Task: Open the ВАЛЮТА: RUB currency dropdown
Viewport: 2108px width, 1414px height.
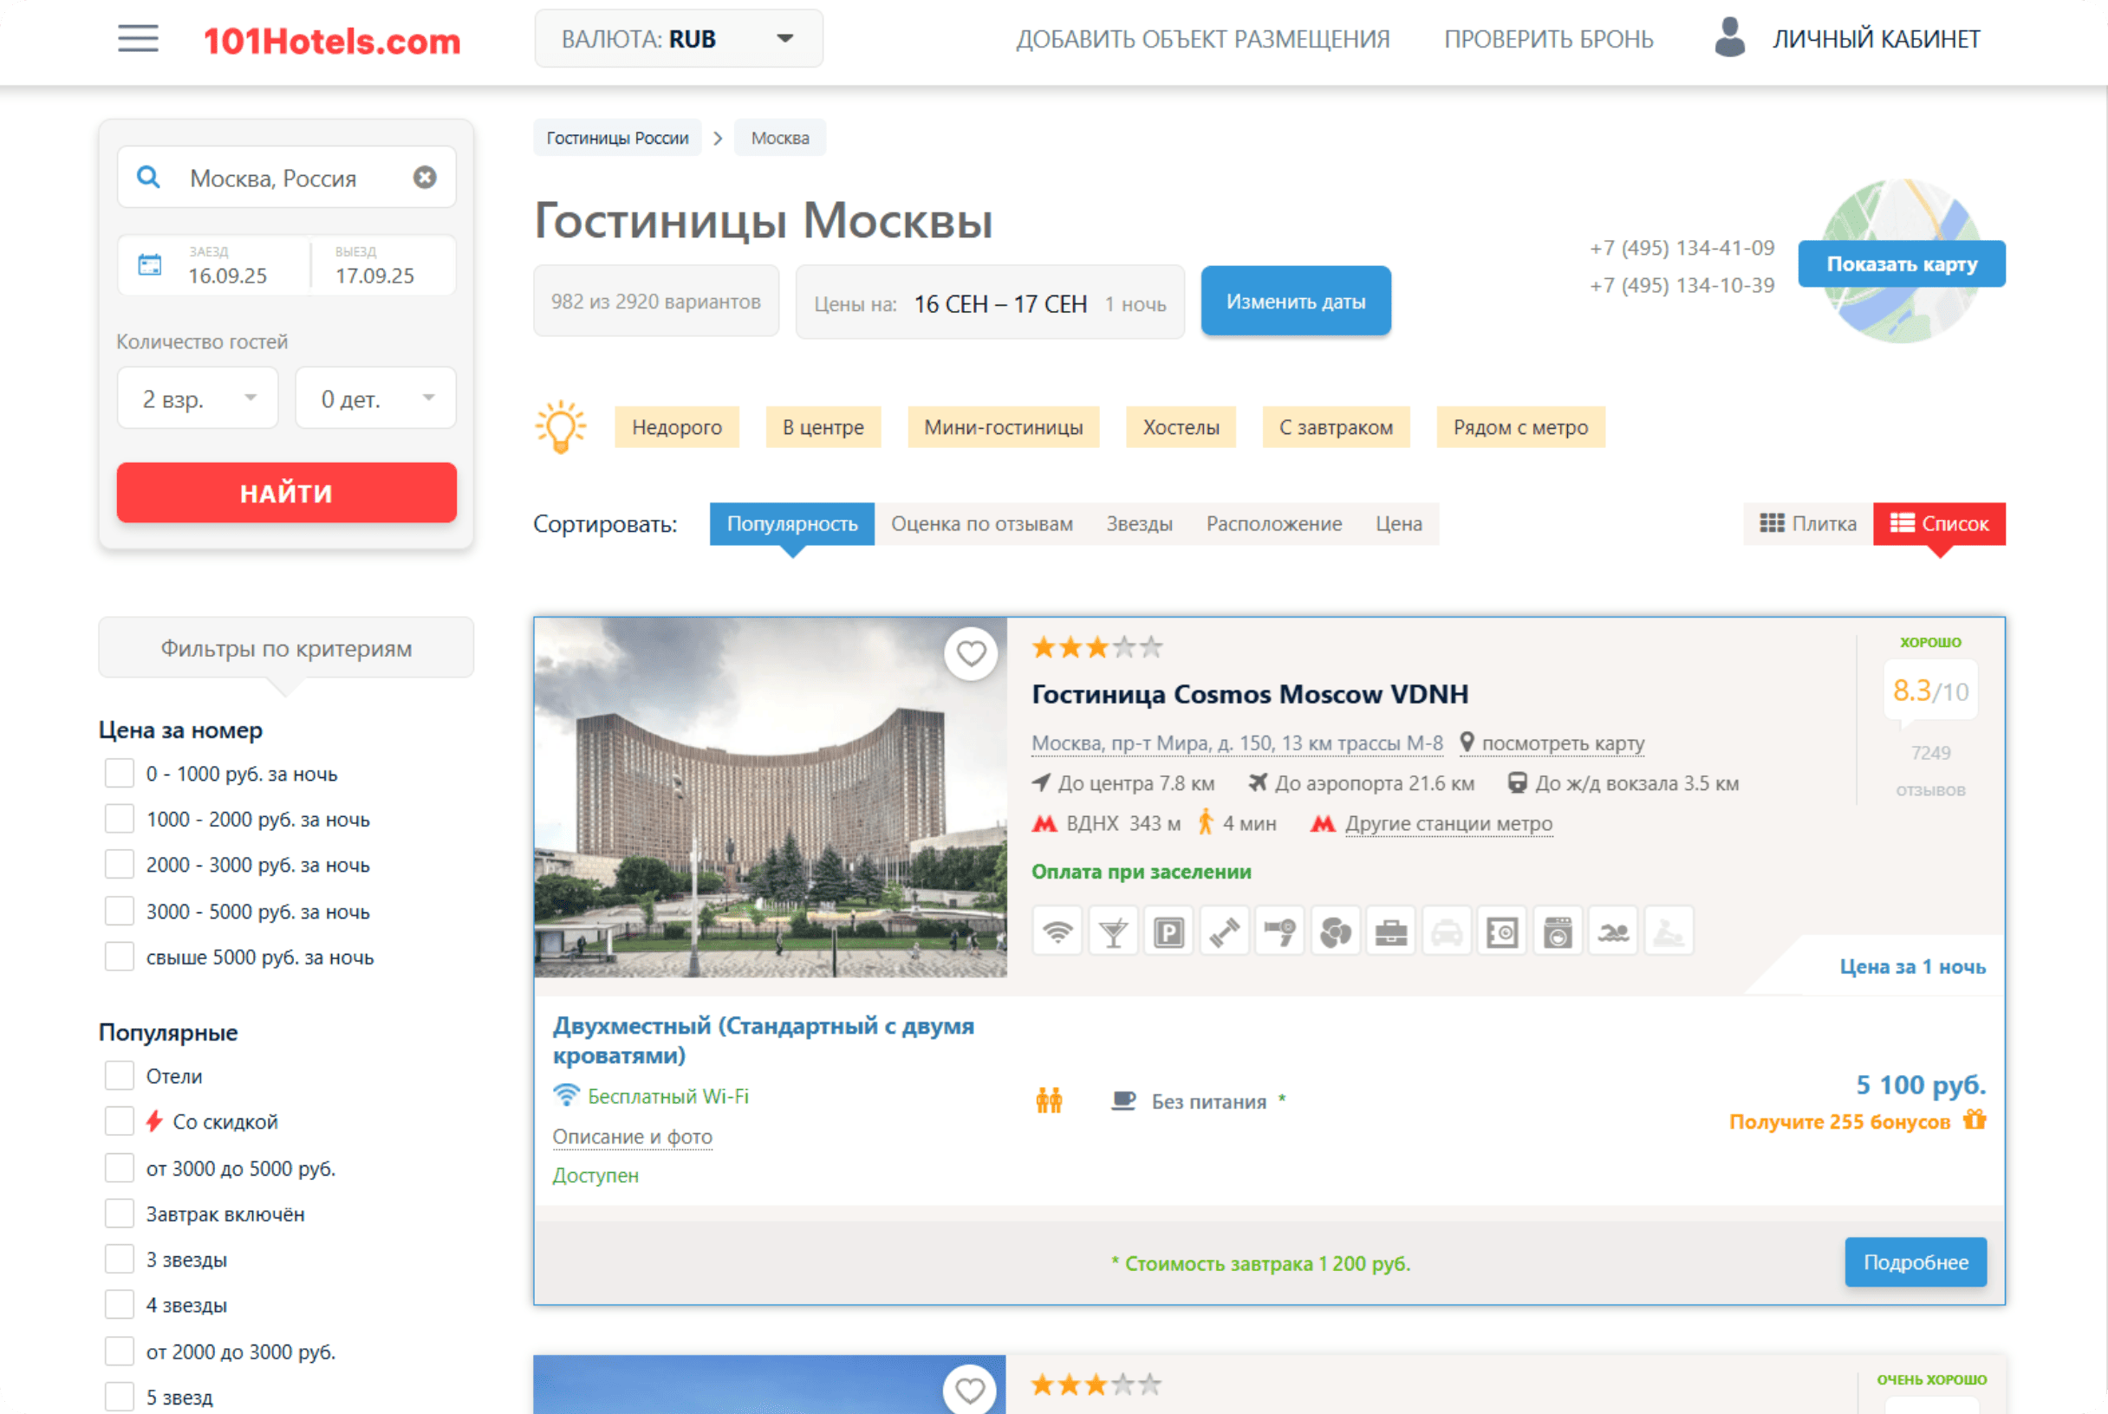Action: [679, 39]
